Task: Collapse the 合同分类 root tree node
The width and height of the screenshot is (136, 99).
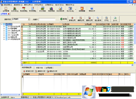Action: tap(1, 24)
